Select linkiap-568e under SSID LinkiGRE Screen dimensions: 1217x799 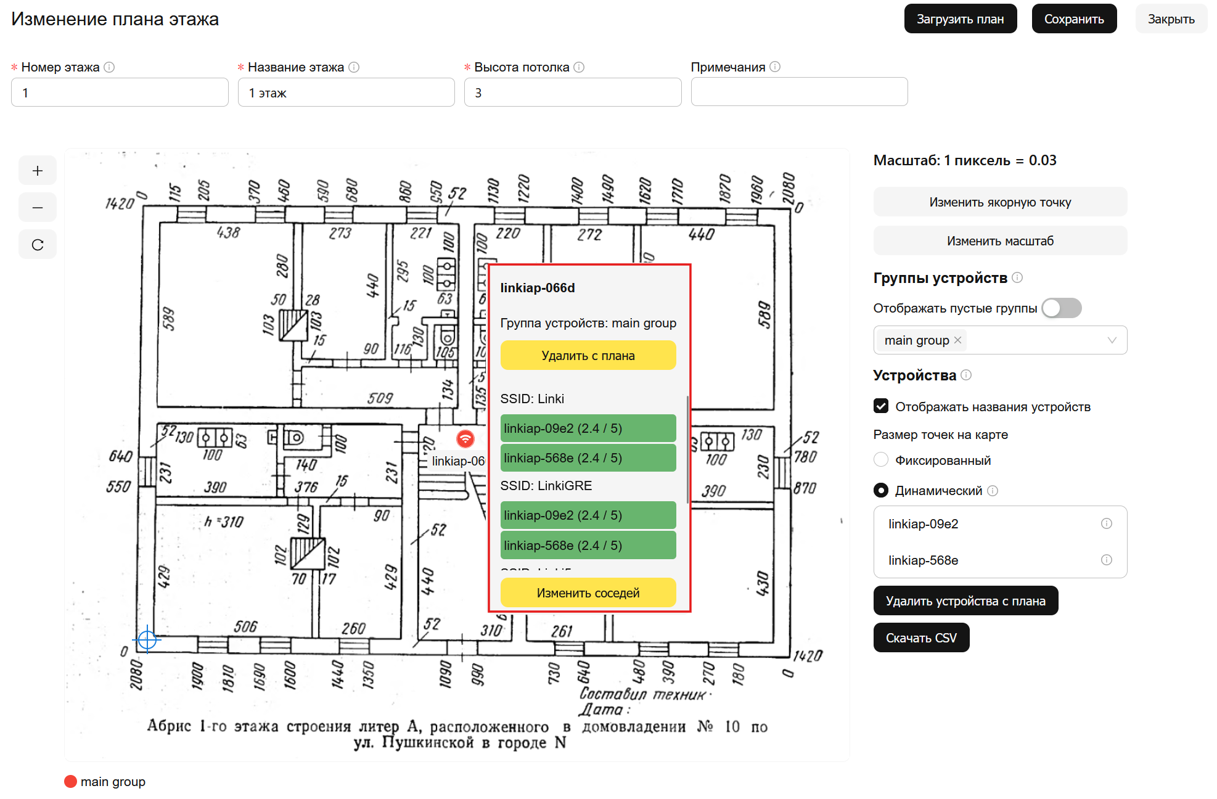tap(588, 546)
